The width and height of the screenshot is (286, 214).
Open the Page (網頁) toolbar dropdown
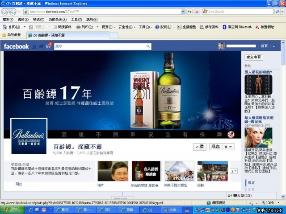[x=109, y=27]
